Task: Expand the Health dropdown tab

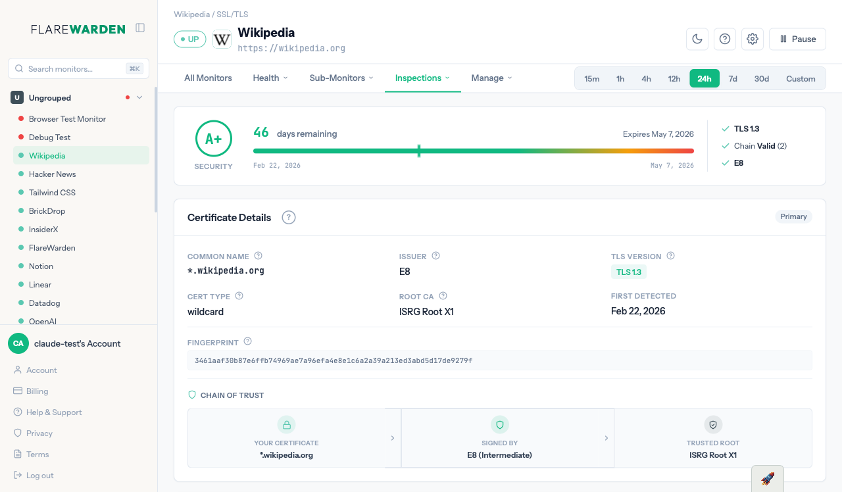Action: pyautogui.click(x=270, y=78)
